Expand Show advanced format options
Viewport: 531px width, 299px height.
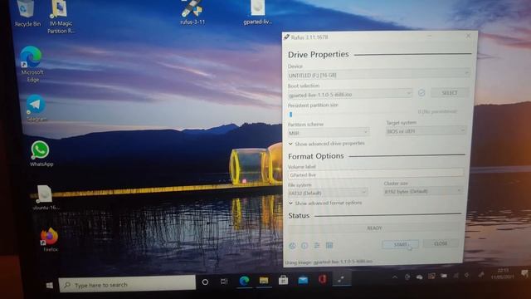click(325, 203)
